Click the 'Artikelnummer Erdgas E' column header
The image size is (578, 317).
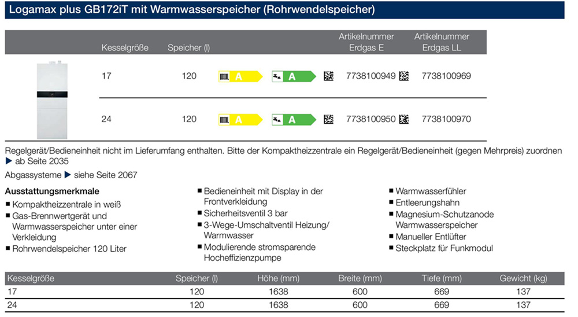click(366, 42)
